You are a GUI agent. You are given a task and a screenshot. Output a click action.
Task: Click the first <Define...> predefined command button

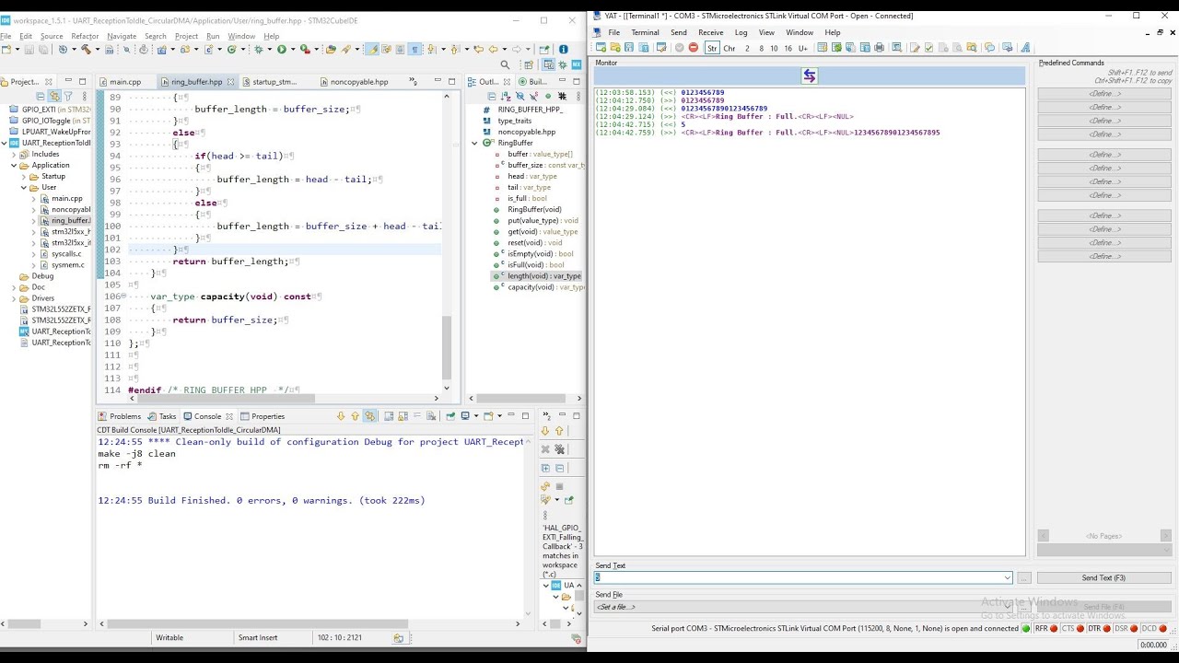(1104, 94)
